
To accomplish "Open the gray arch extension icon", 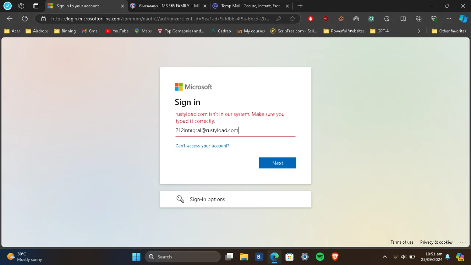I will click(356, 19).
